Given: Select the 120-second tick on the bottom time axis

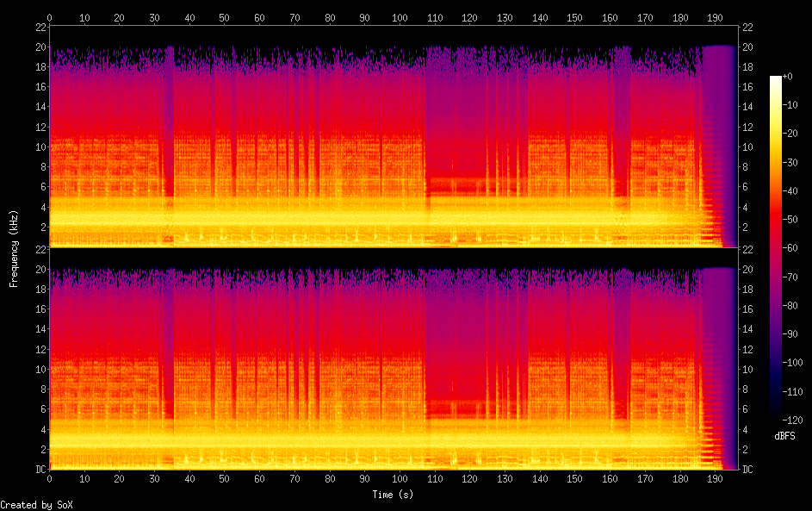Looking at the screenshot, I should click(x=469, y=478).
